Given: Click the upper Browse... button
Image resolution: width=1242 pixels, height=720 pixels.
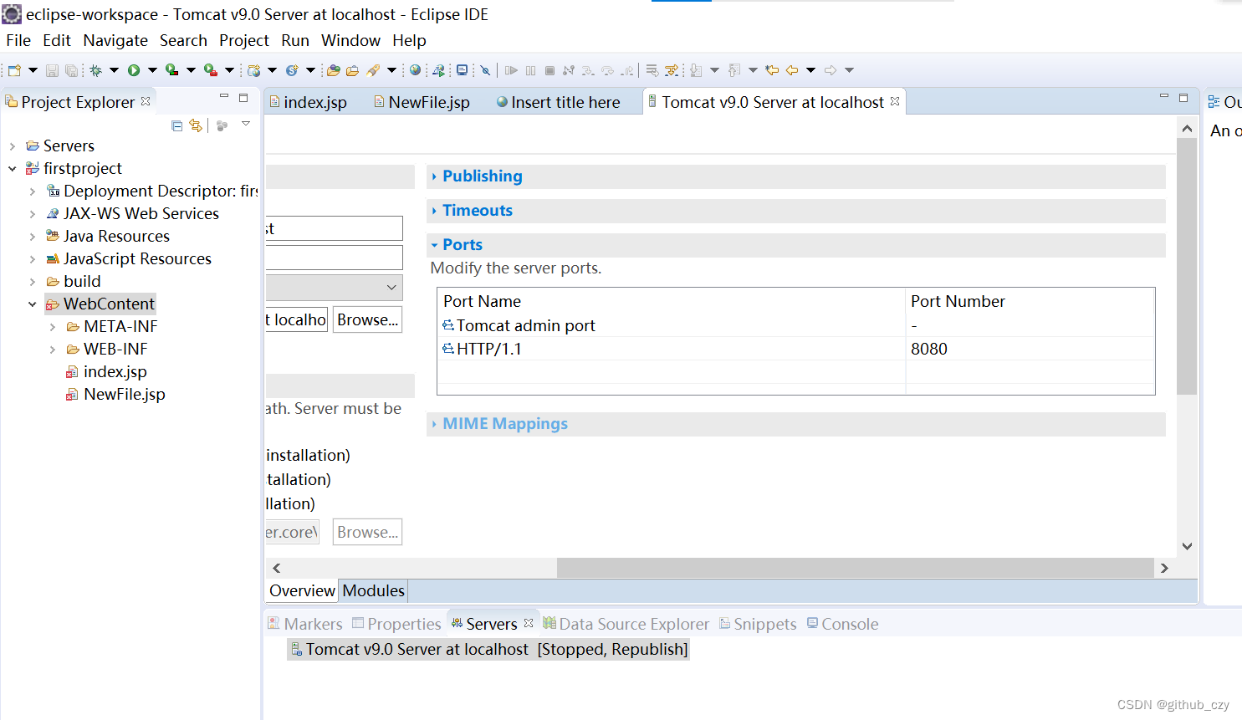Looking at the screenshot, I should [x=367, y=319].
